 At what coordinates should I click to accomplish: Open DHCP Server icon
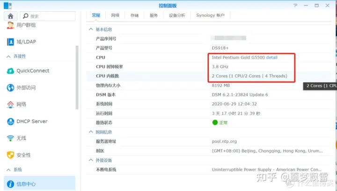(x=10, y=121)
